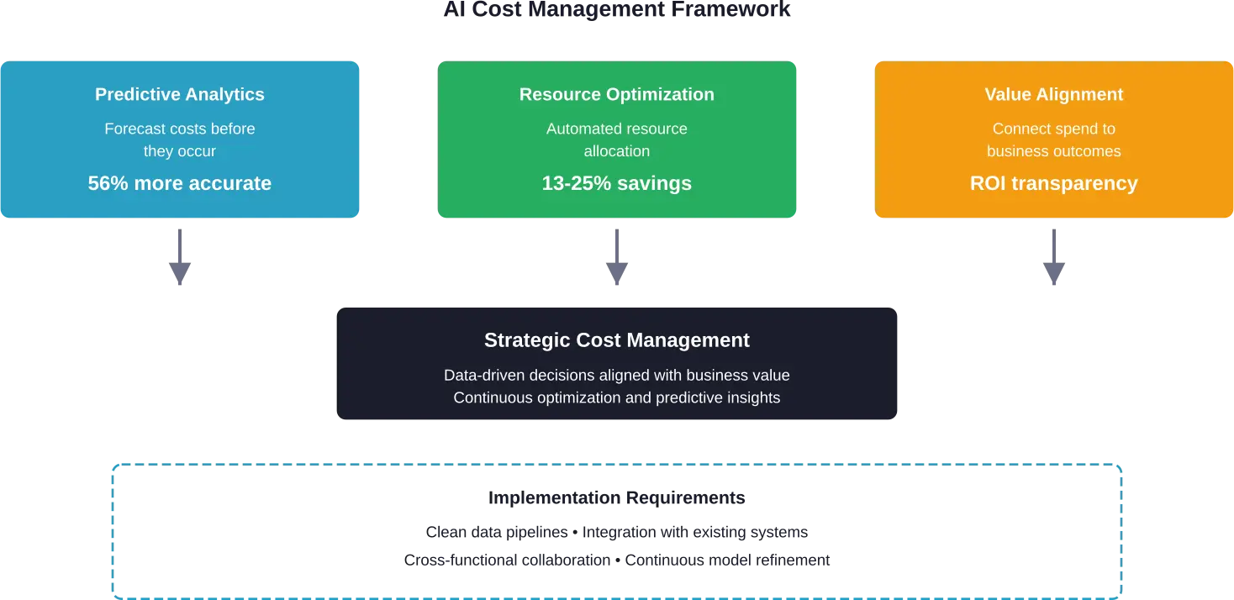Click "Forecast costs before they occur" text

click(180, 140)
